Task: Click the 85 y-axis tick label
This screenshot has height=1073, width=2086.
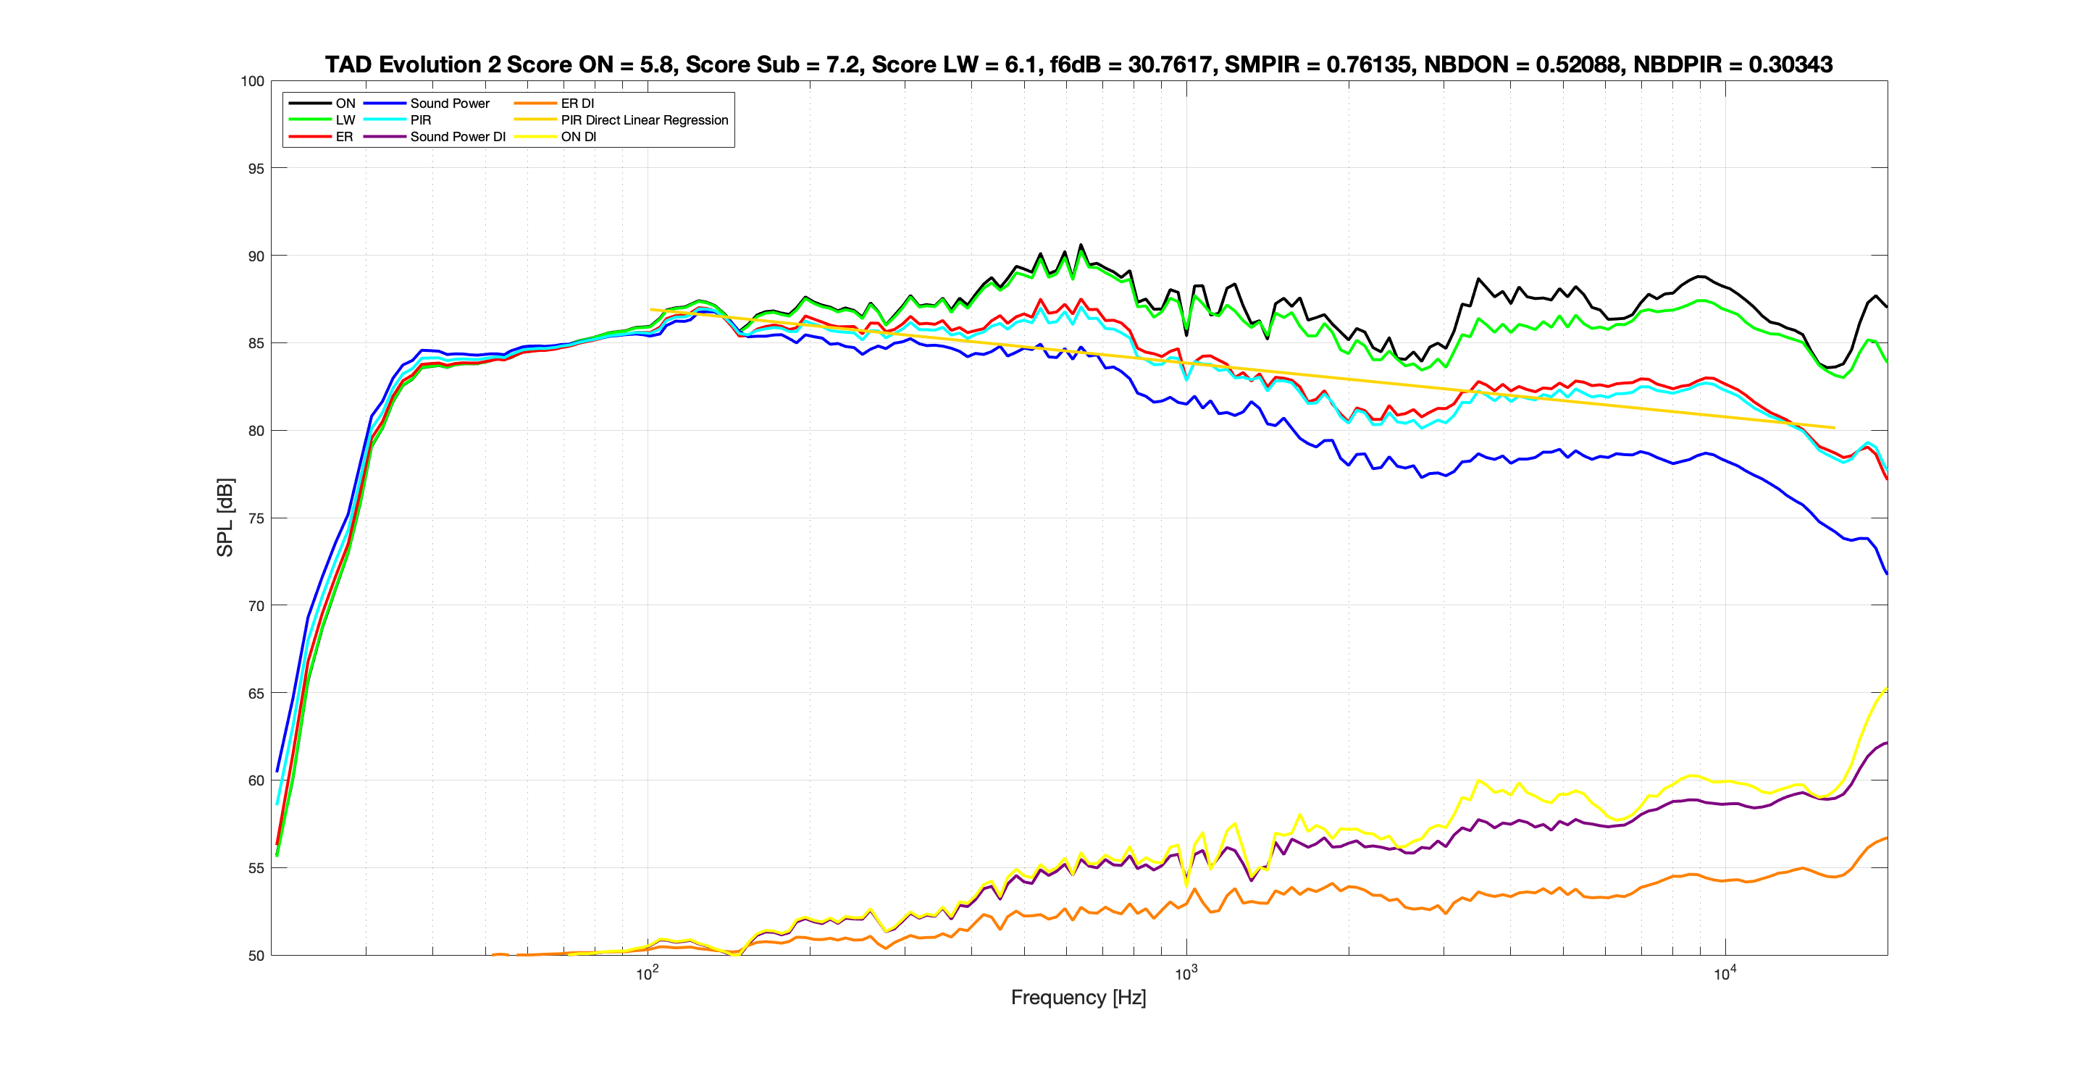Action: click(x=256, y=343)
